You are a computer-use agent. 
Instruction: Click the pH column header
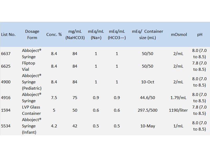pos(200,34)
